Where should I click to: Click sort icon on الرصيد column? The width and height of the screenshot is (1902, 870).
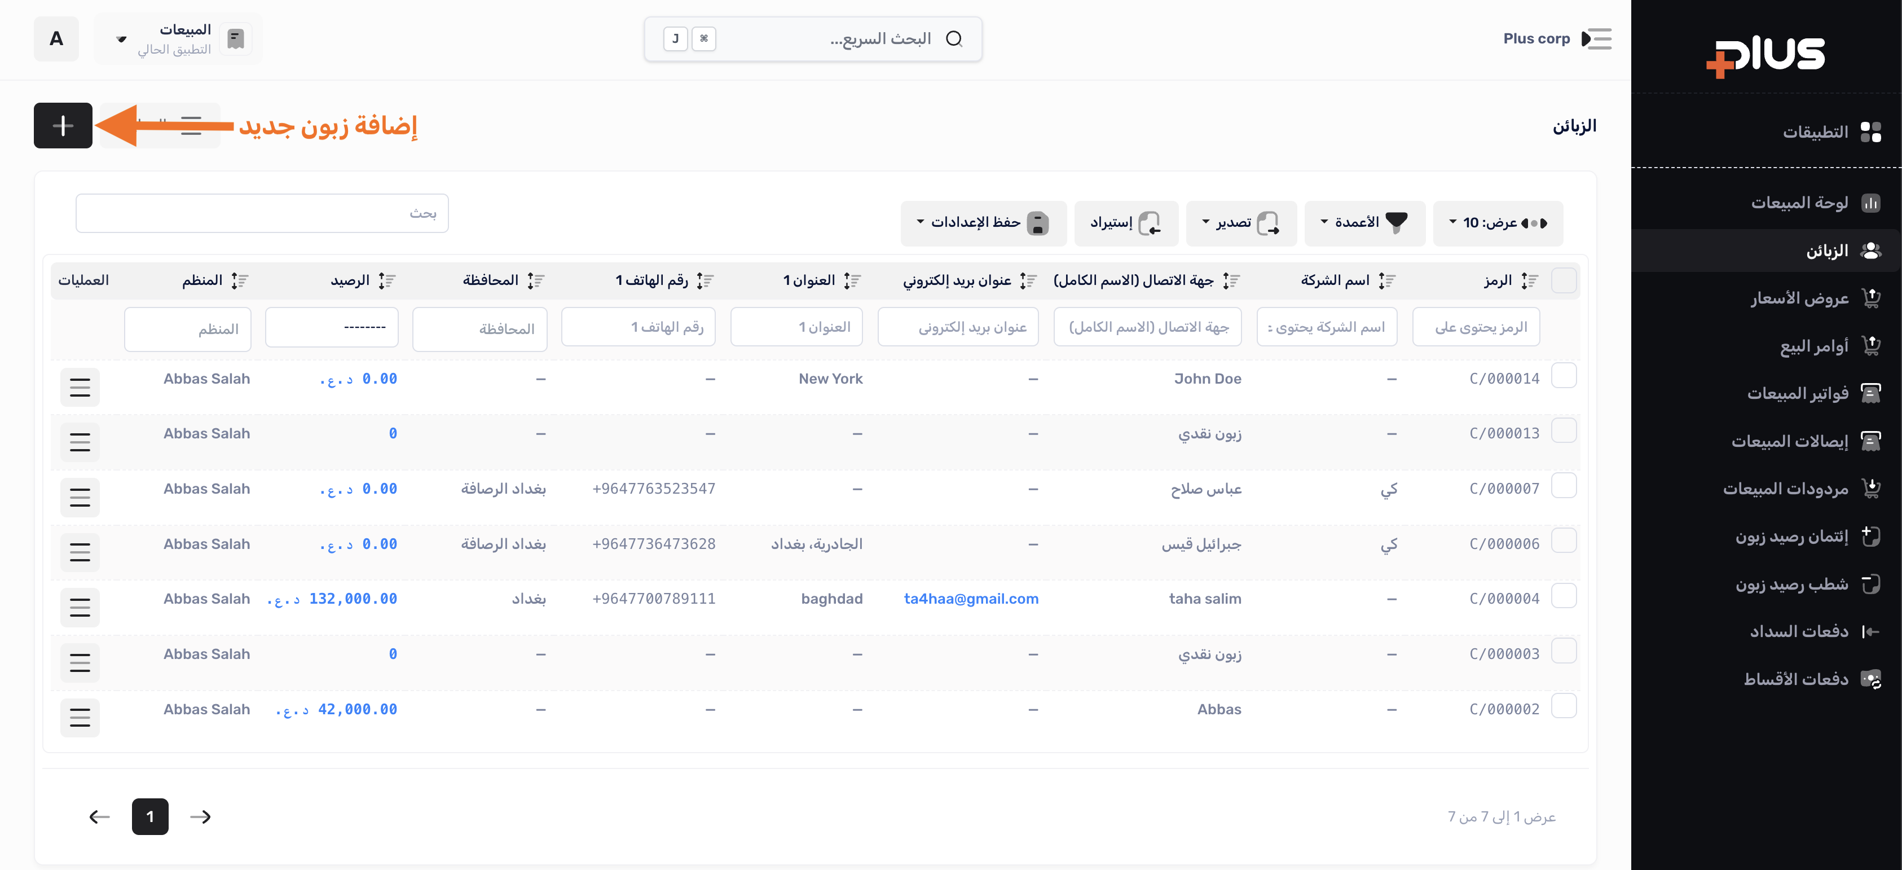pyautogui.click(x=387, y=280)
